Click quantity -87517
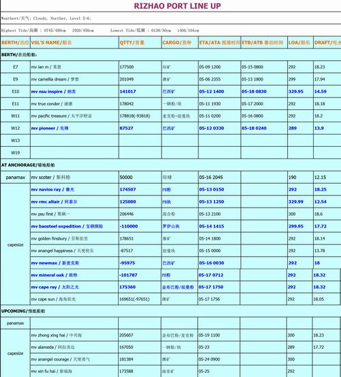The height and width of the screenshot is (377, 341). [126, 251]
